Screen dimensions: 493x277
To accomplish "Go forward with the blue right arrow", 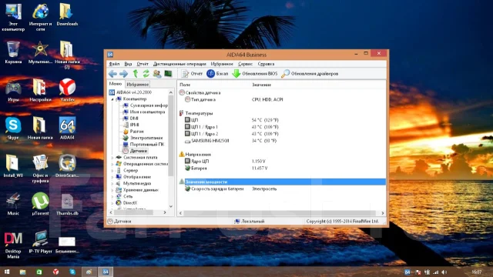I will pos(123,74).
